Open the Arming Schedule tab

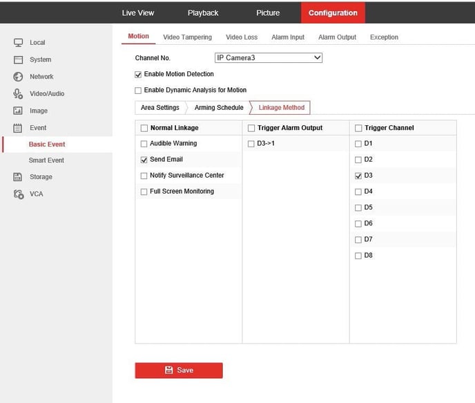219,108
